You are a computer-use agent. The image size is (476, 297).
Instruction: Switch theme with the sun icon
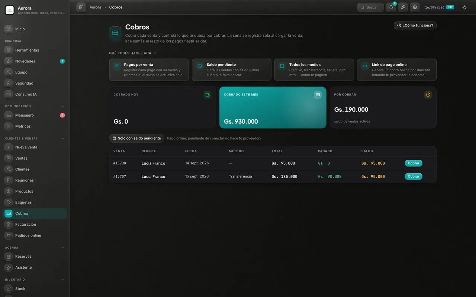tap(464, 7)
